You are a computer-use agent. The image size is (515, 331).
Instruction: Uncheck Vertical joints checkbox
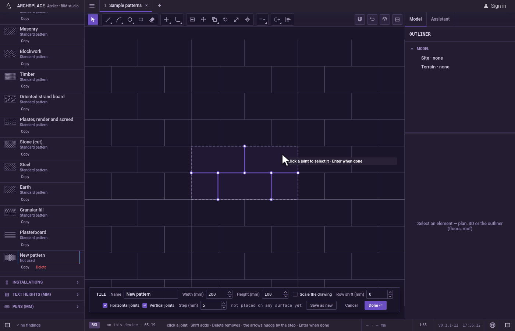(x=145, y=305)
